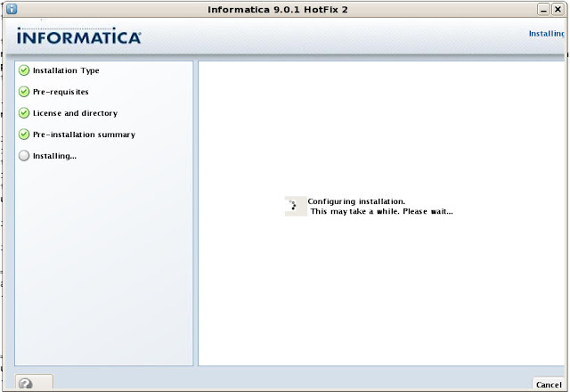
Task: Click the Informatica logo in header
Action: (x=79, y=36)
